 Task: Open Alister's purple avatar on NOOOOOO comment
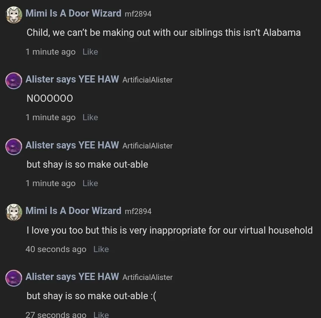pyautogui.click(x=14, y=81)
